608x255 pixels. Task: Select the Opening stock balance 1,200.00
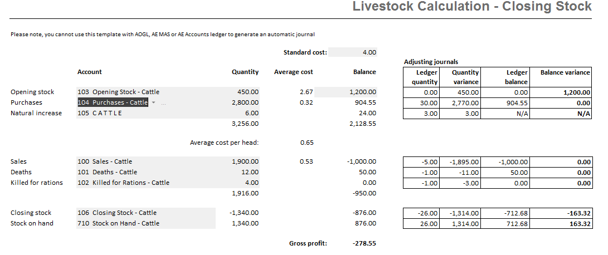point(362,92)
